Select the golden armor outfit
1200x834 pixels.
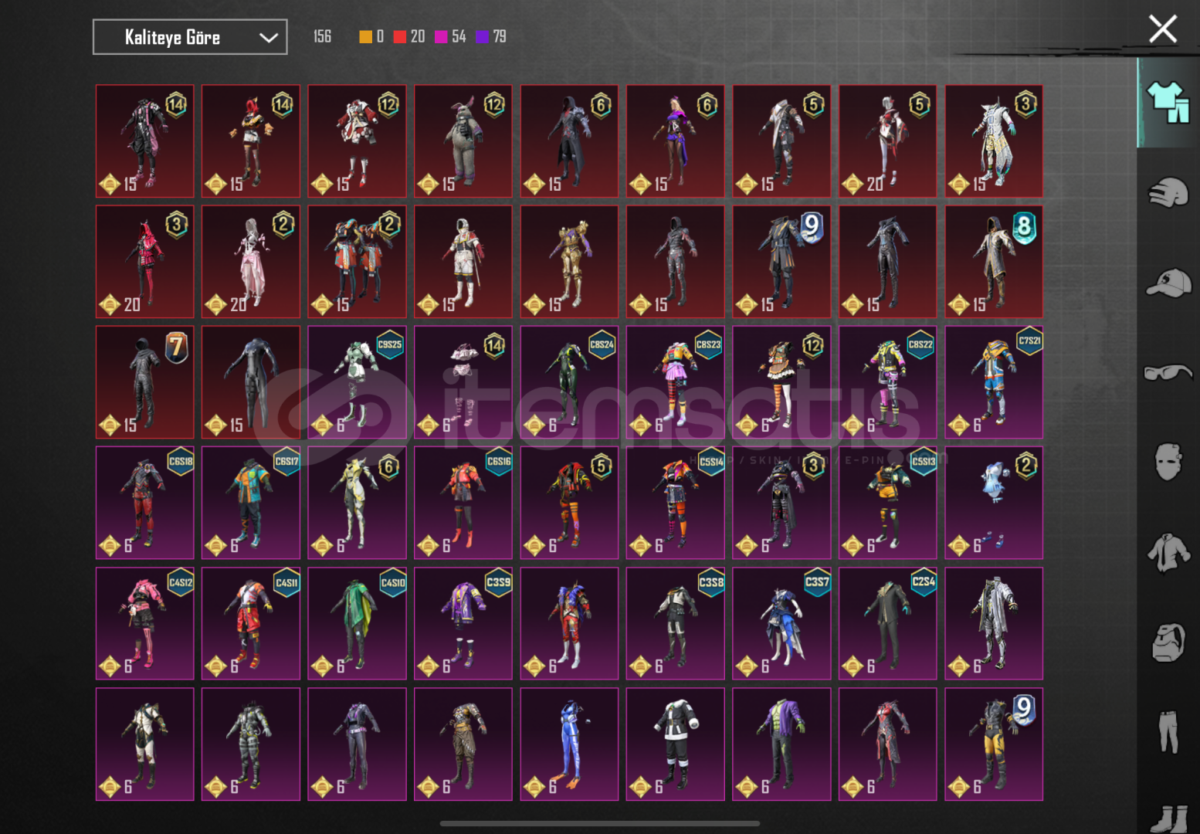tap(569, 262)
